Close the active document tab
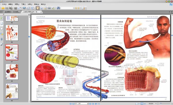 pos(41,12)
